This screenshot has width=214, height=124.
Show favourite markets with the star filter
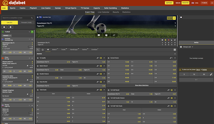[43, 50]
